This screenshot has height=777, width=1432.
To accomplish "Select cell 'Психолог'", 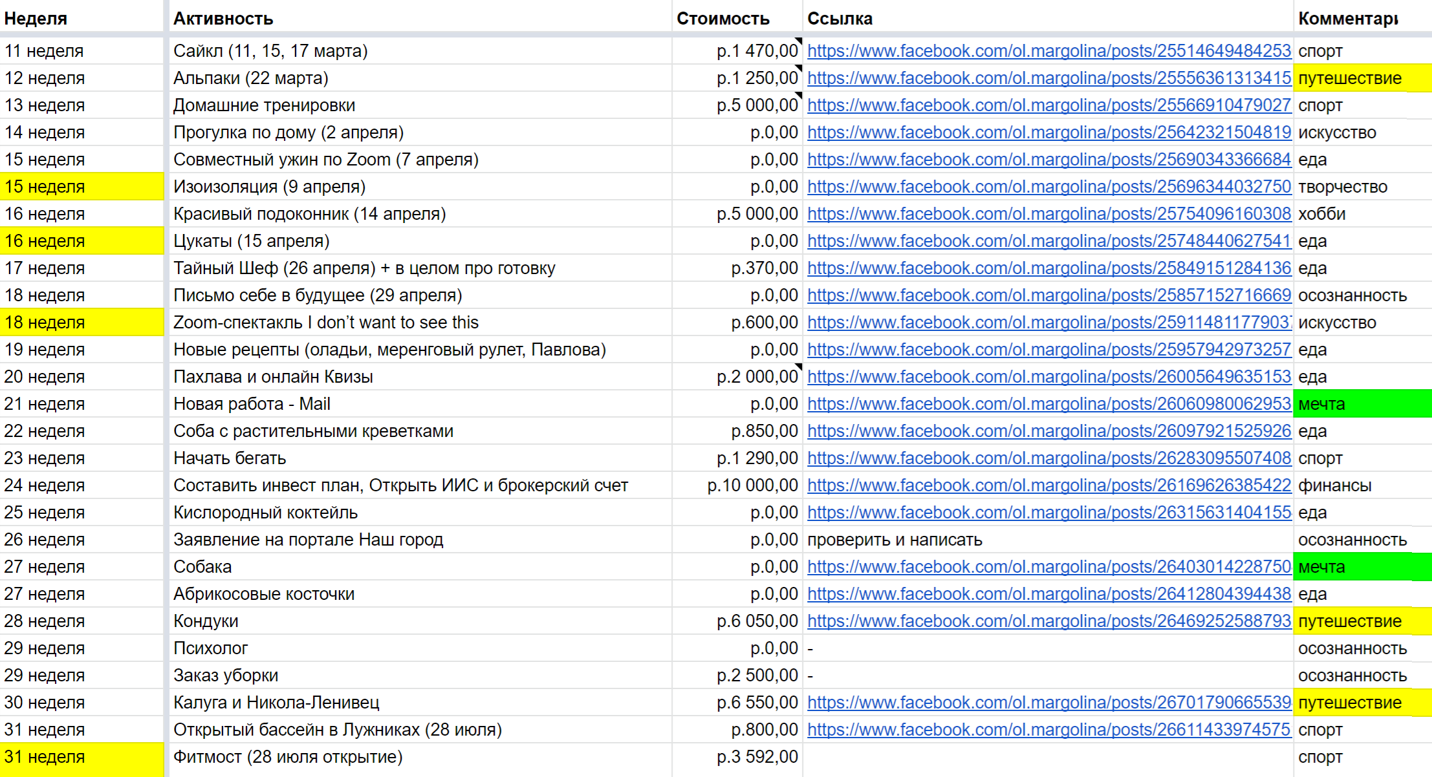I will point(419,648).
